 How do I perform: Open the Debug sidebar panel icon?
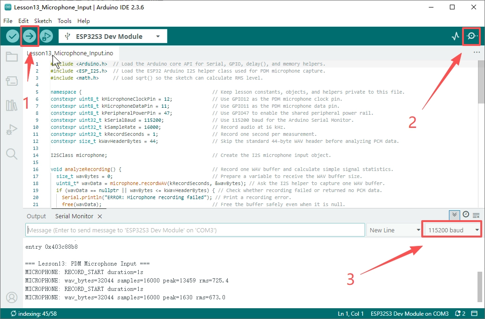(12, 129)
